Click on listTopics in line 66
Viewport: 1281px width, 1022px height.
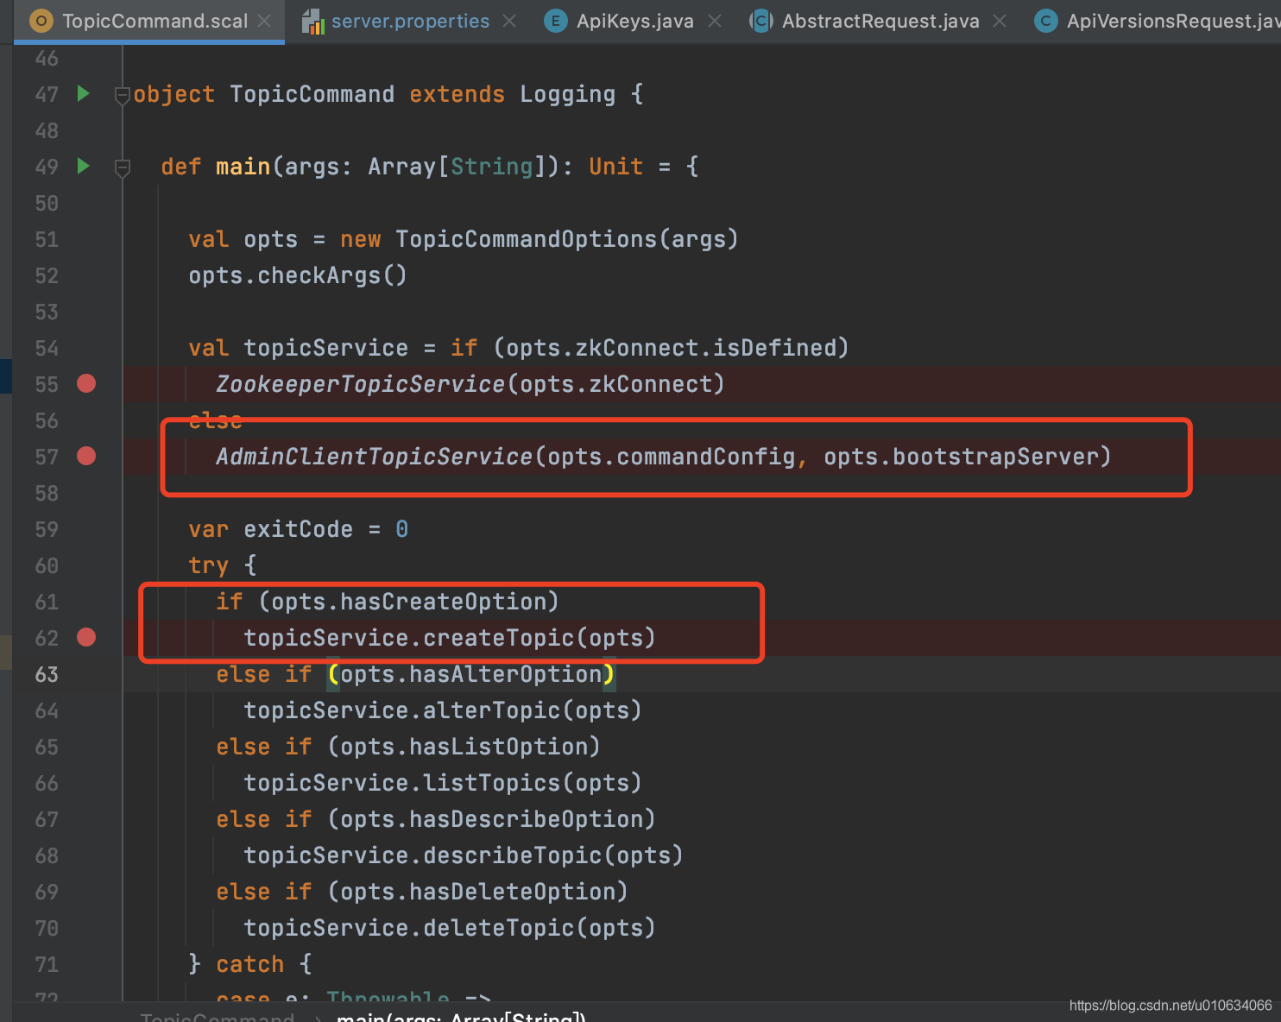click(x=492, y=783)
